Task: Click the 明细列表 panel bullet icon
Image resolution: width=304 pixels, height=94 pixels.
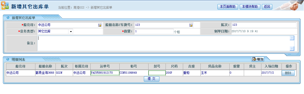Action: click(x=8, y=59)
